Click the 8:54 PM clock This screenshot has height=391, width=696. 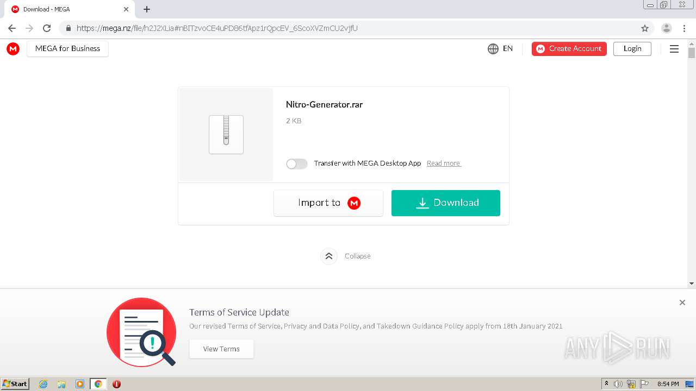(668, 384)
